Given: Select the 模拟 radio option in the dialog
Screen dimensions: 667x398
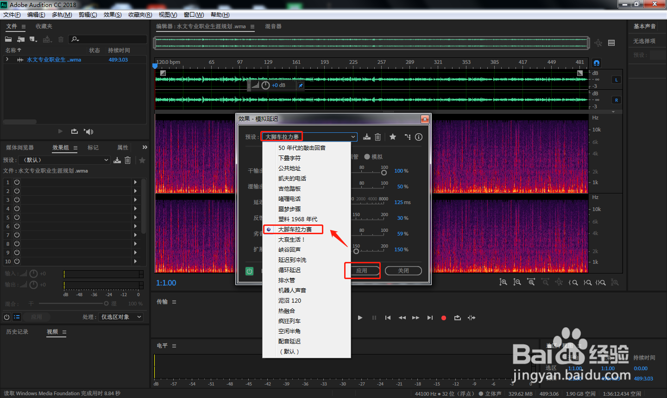Looking at the screenshot, I should 367,157.
